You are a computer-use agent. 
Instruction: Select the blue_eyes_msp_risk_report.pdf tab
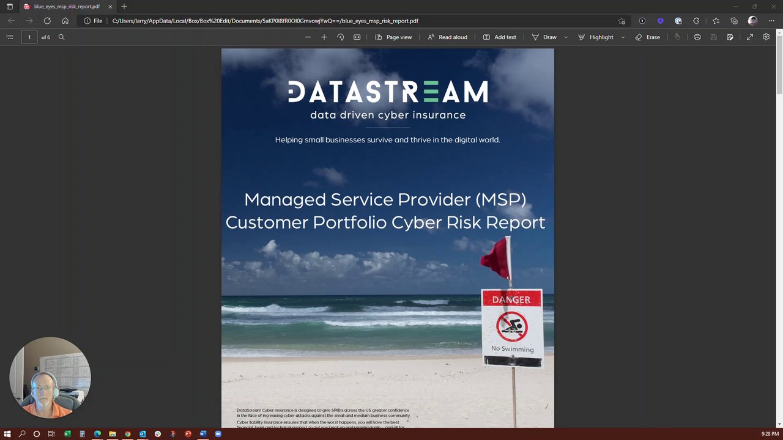(x=67, y=7)
